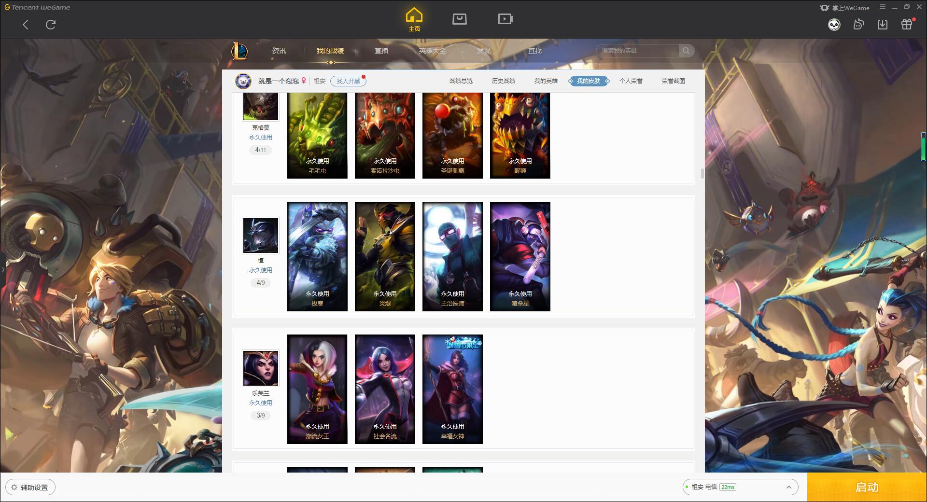927x502 pixels.
Task: Open the friends chat icon beside avatar
Action: pyautogui.click(x=858, y=24)
